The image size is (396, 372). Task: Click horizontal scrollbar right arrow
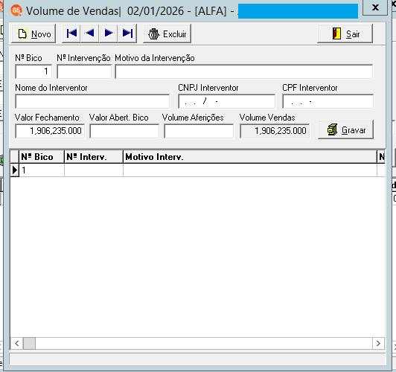378,344
